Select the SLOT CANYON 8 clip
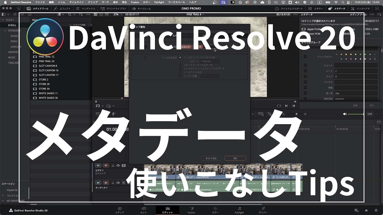Screen dimensions: 383x215 pyautogui.click(x=48, y=66)
